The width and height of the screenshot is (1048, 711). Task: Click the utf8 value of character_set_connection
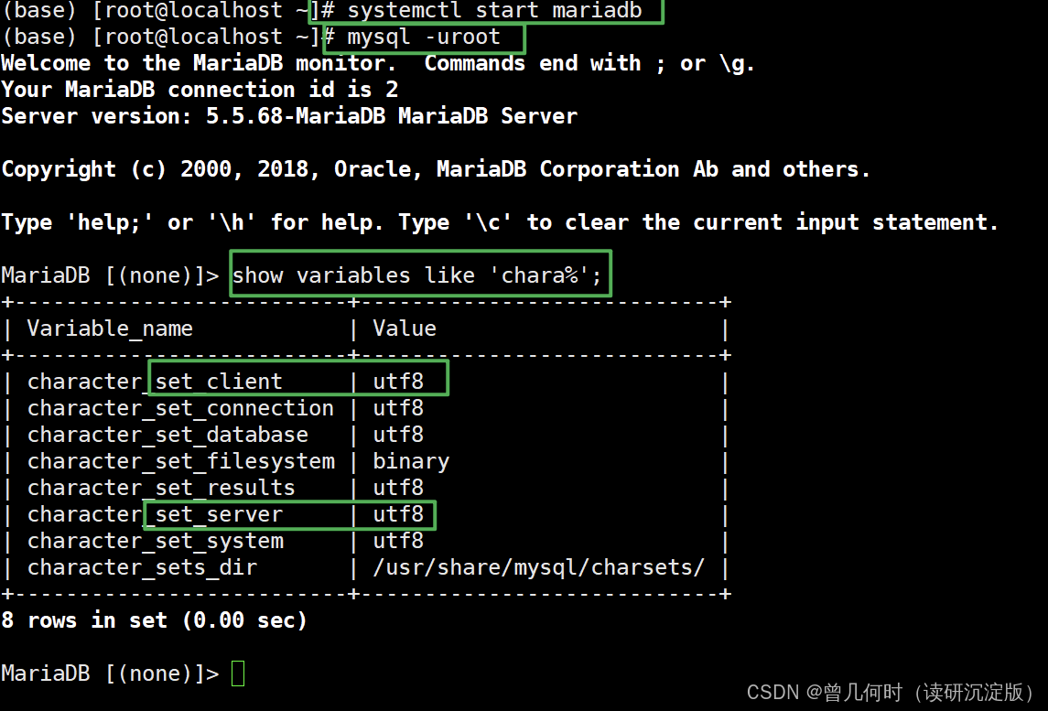click(397, 408)
